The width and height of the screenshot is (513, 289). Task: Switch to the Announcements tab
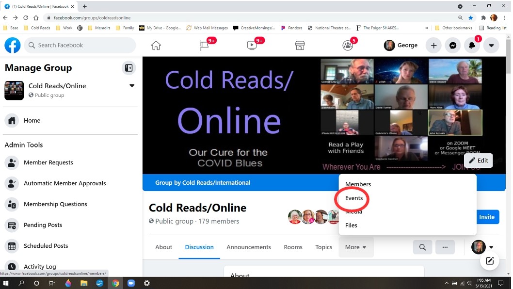click(x=248, y=247)
